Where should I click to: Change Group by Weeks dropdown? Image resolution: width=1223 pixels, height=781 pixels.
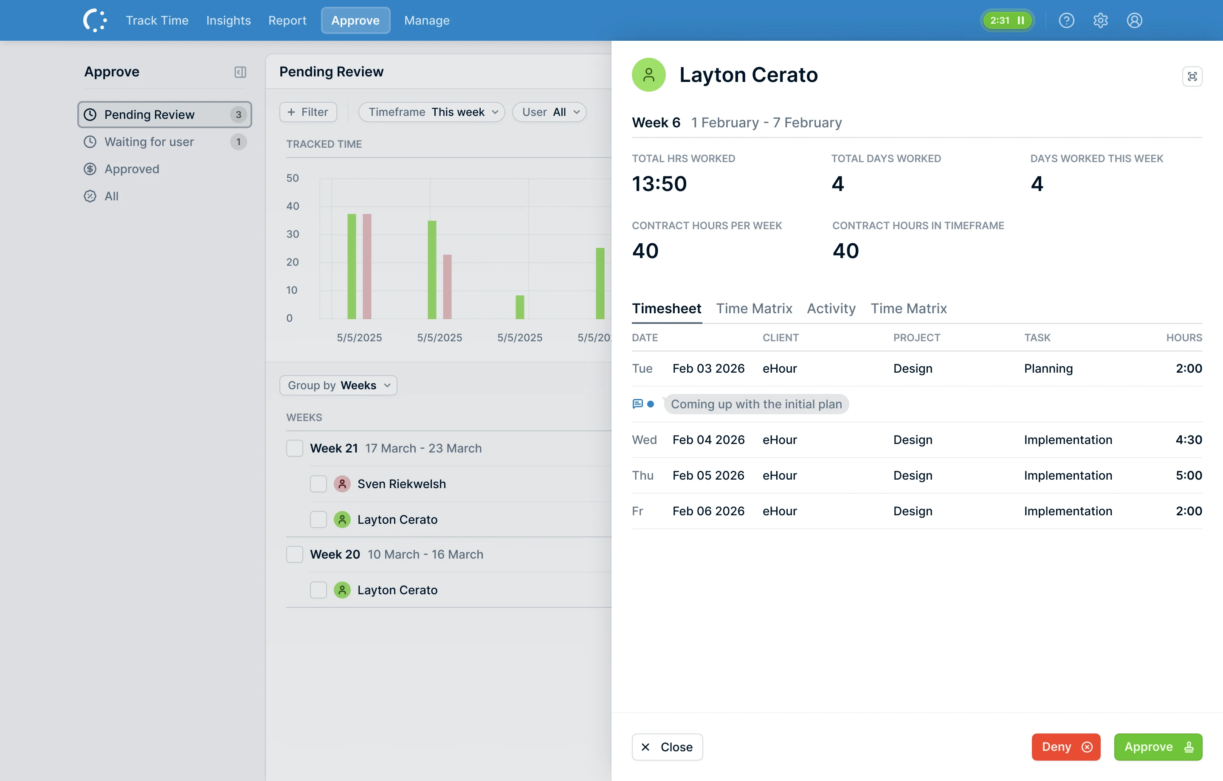click(338, 385)
